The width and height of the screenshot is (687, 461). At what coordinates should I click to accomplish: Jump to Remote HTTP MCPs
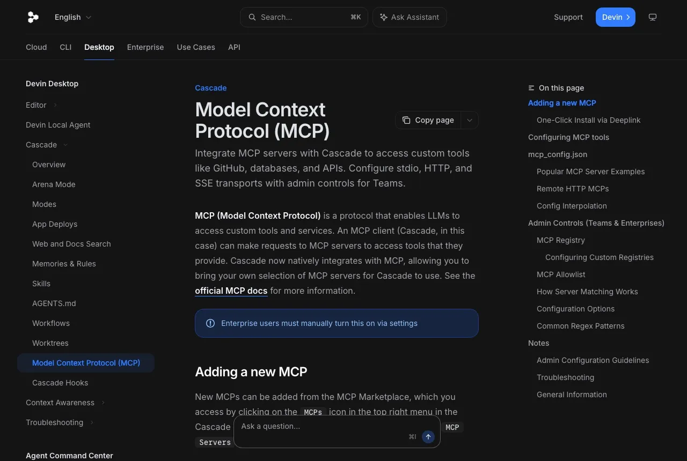coord(573,189)
